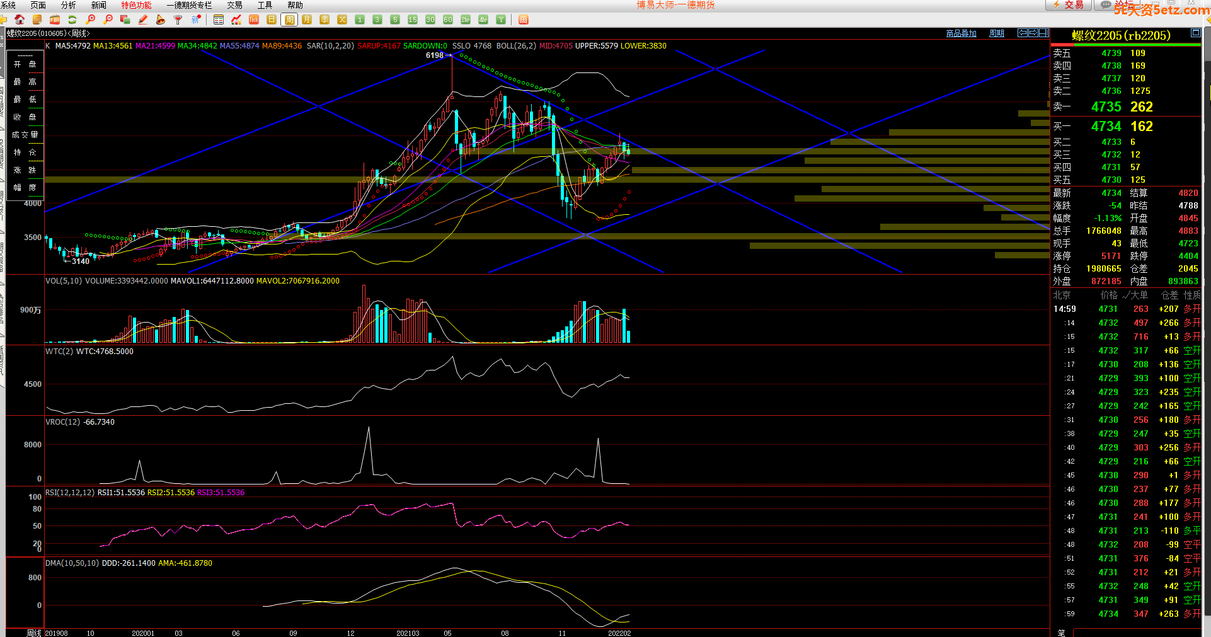The image size is (1211, 637).
Task: Open the 特色功能 menu
Action: click(x=136, y=5)
